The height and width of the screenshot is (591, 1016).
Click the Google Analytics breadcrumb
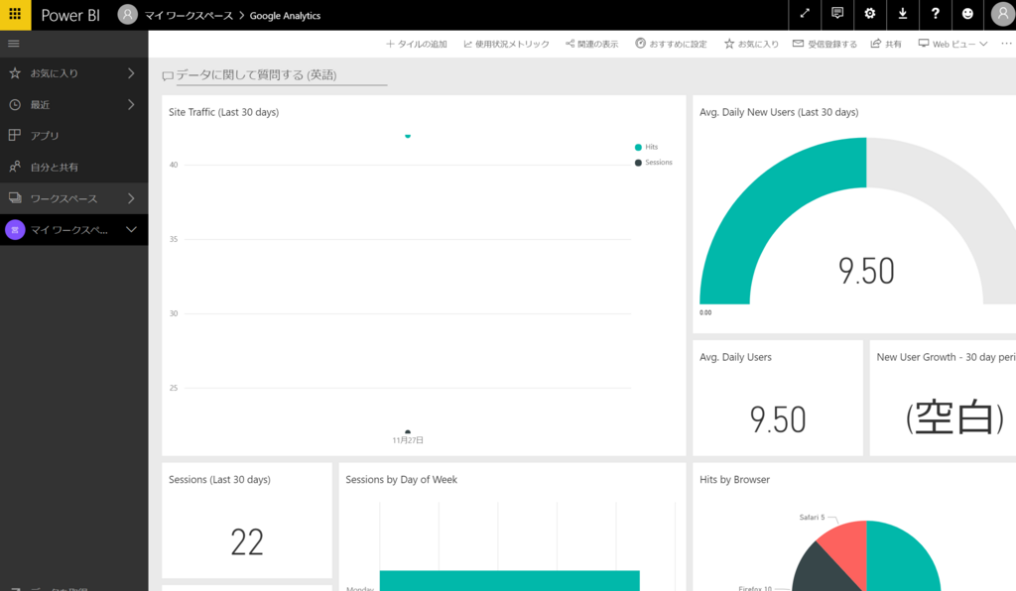[285, 16]
